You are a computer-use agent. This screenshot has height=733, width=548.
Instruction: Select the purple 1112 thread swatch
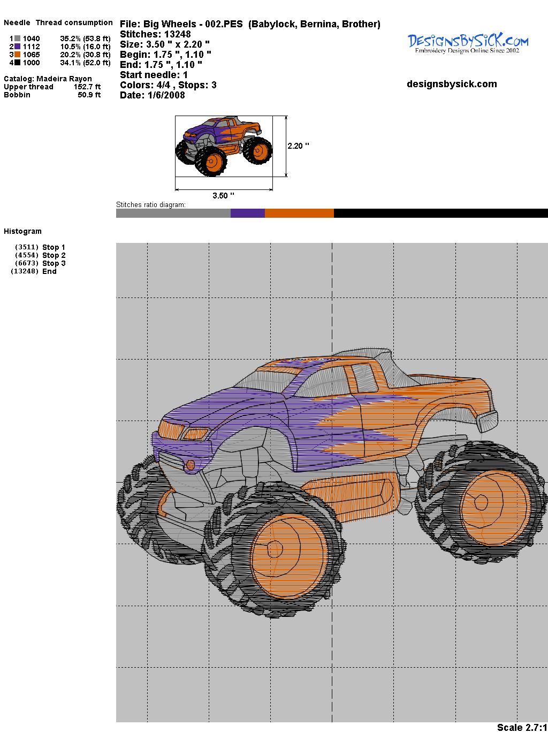18,47
